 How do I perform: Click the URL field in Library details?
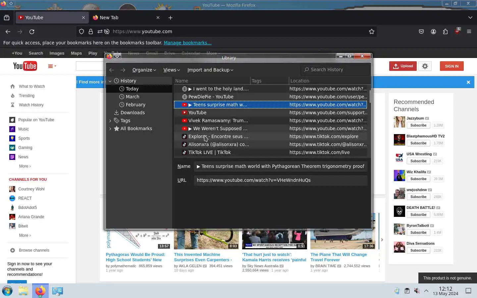[281, 180]
